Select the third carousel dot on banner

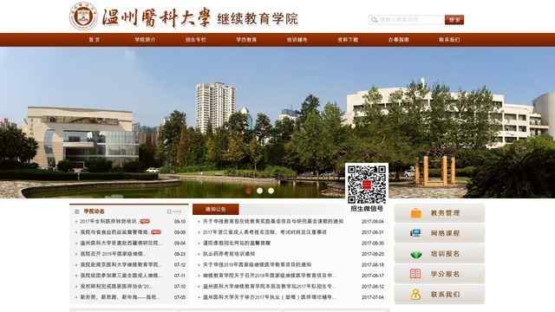point(271,191)
